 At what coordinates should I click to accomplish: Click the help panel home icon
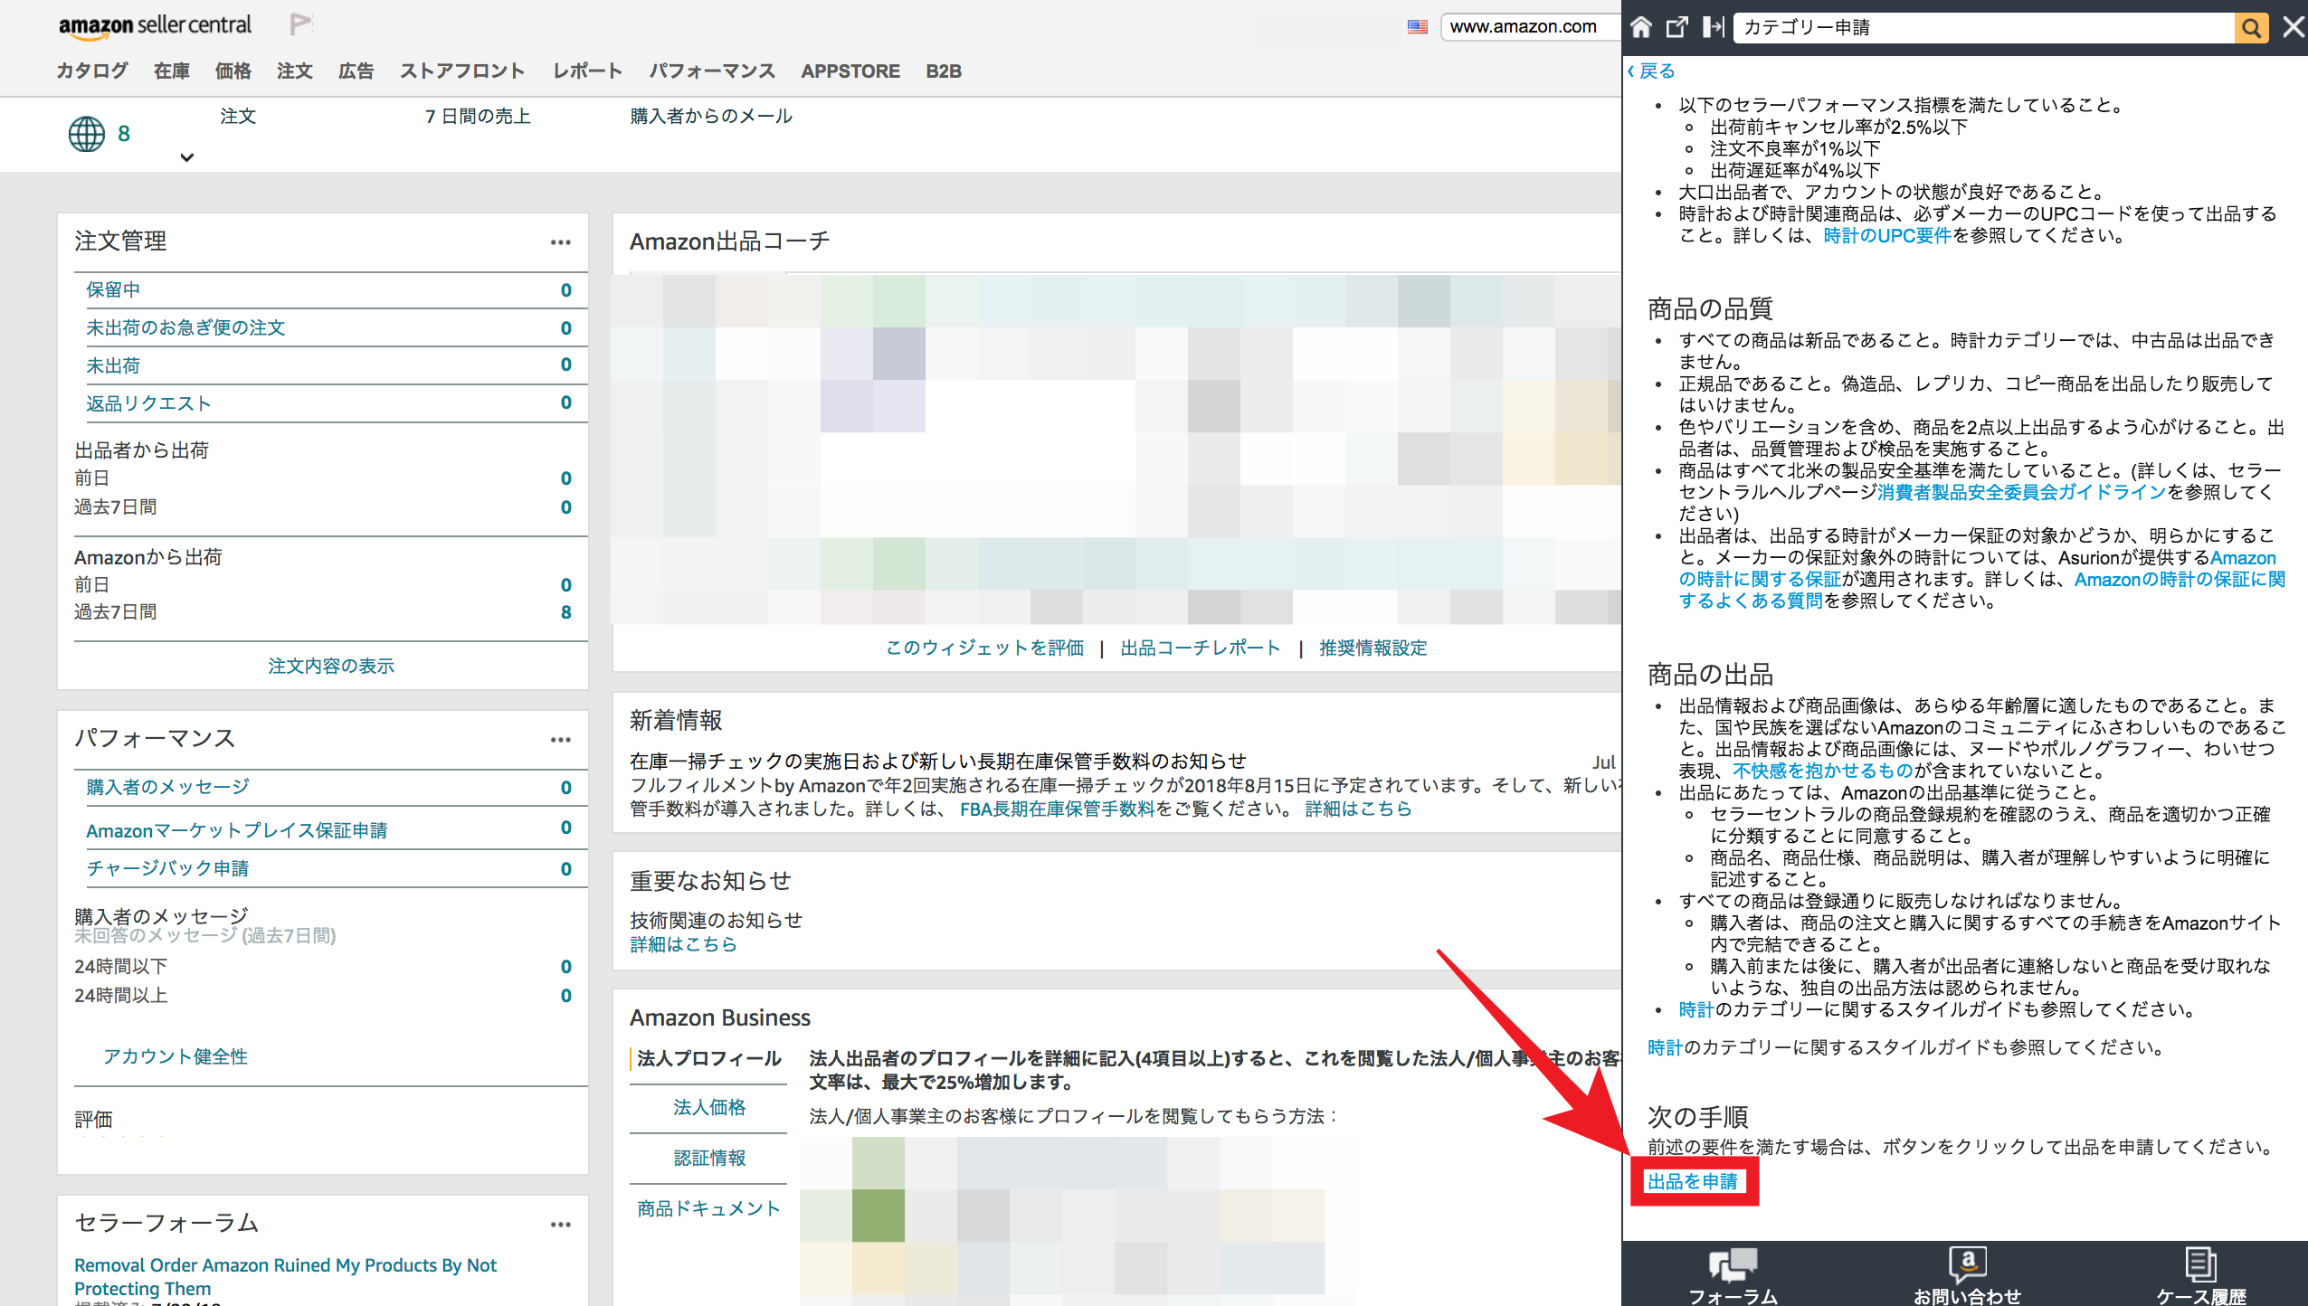point(1641,27)
